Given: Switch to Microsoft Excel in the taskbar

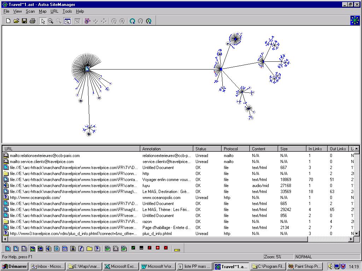Looking at the screenshot, I should (121, 266).
